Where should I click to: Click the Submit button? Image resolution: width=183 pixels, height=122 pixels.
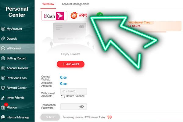point(50,117)
